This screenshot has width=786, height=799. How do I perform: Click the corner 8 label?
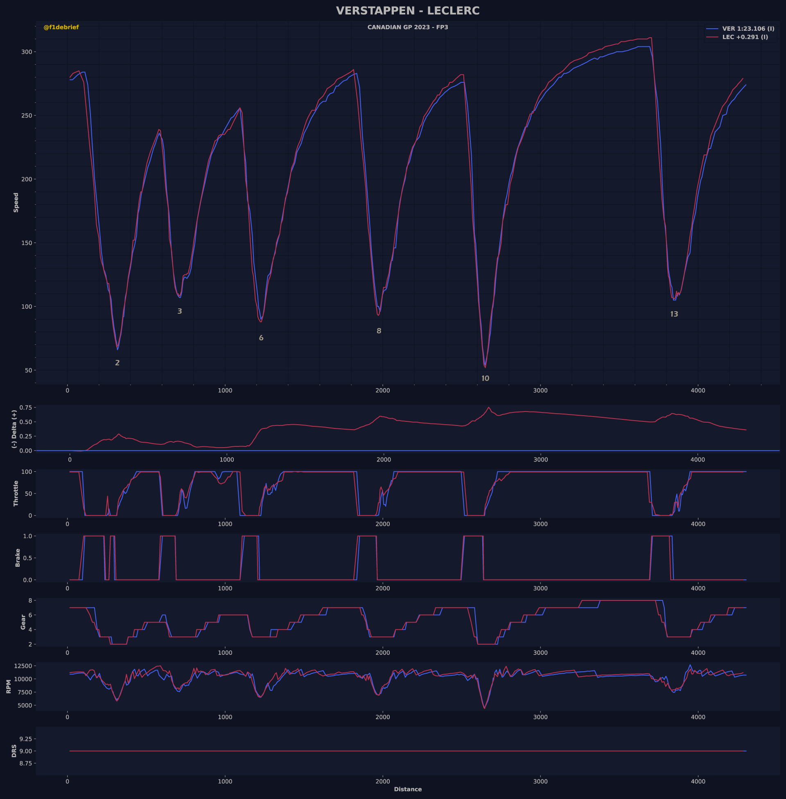[x=379, y=331]
